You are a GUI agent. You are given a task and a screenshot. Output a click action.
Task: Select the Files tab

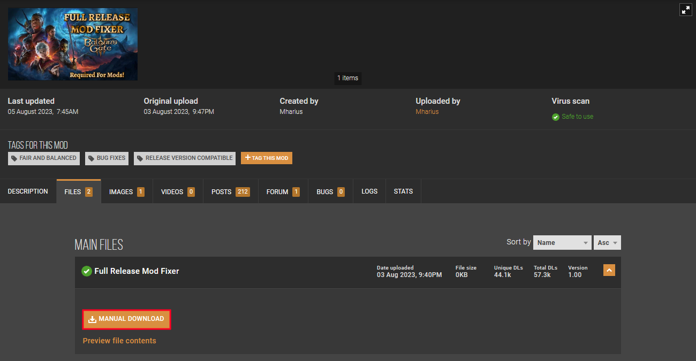pos(79,191)
